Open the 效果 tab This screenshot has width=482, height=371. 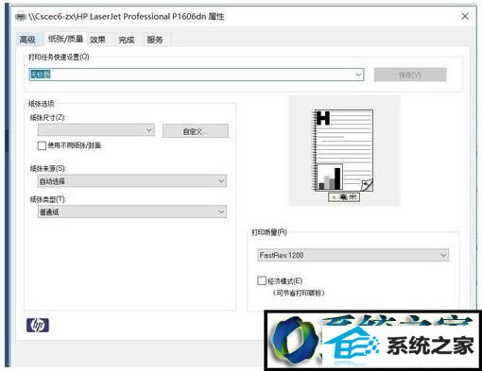pos(97,40)
